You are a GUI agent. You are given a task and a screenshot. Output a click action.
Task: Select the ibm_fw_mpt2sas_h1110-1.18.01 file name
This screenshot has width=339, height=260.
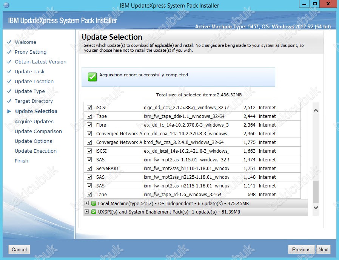(x=186, y=168)
